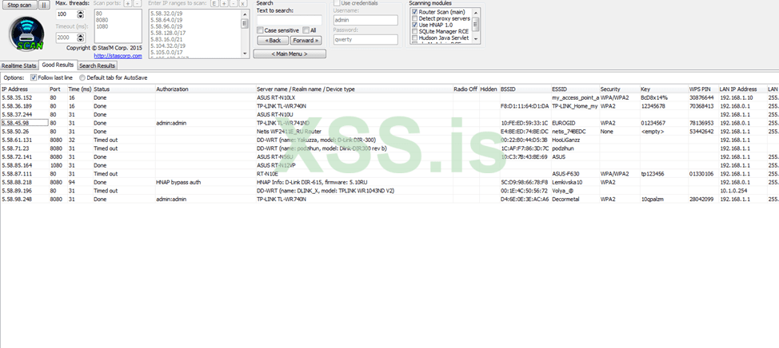This screenshot has width=779, height=348.
Task: Sort by Server name / Realm name column
Action: coord(354,89)
